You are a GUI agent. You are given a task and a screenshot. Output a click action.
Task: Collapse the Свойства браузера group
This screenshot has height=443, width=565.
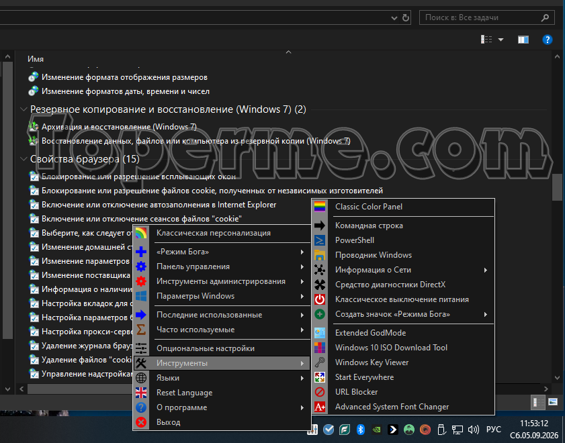tap(24, 158)
